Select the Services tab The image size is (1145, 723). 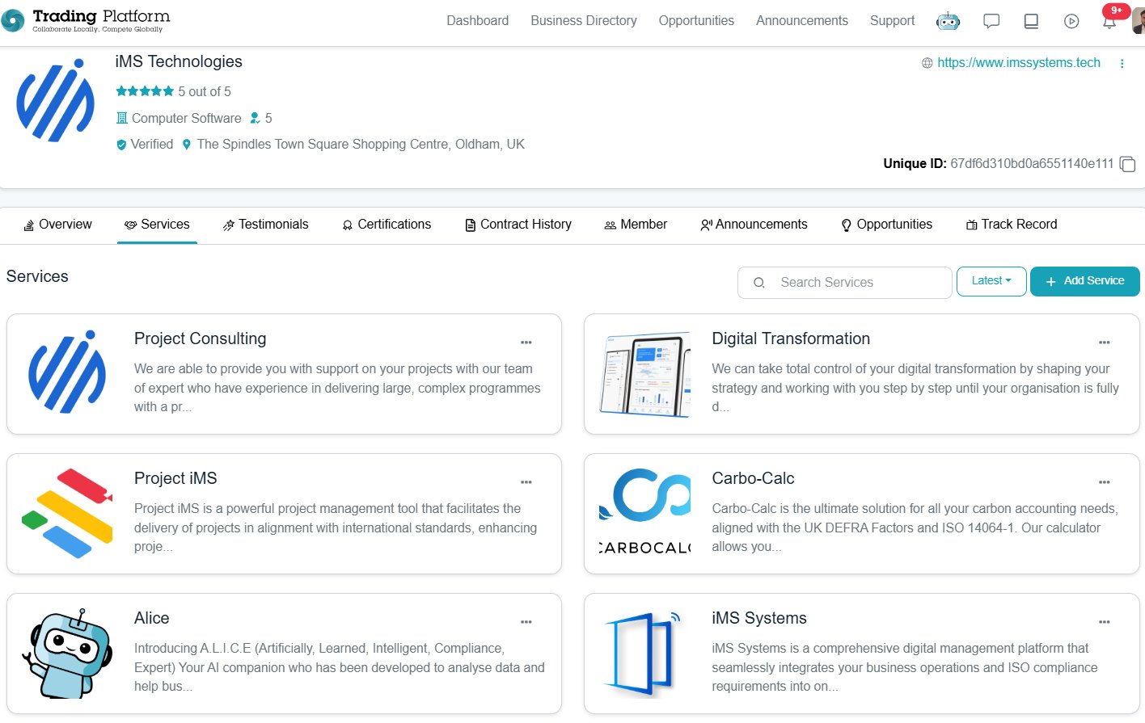157,225
